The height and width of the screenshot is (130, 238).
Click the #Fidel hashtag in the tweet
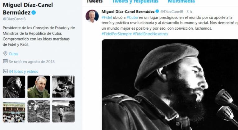point(107,18)
